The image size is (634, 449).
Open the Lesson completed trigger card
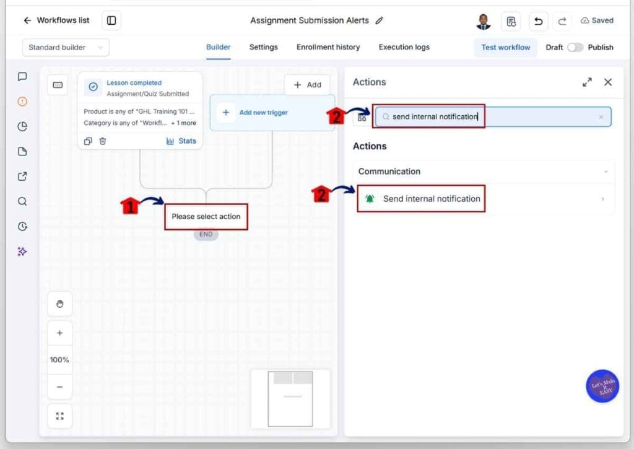(140, 110)
